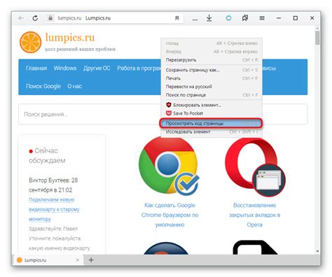Click the browser back arrow
332x277 pixels.
pos(22,18)
